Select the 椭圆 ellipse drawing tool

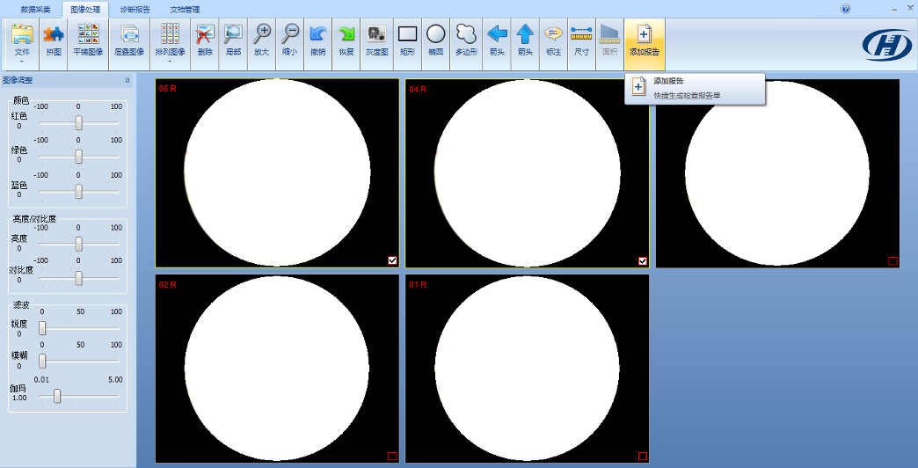pyautogui.click(x=435, y=45)
